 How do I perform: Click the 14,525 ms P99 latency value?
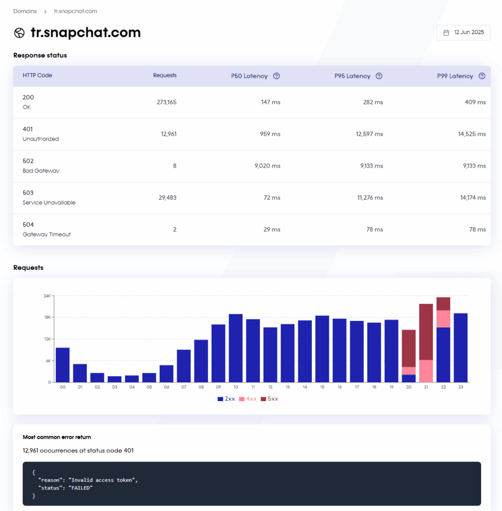pos(472,134)
